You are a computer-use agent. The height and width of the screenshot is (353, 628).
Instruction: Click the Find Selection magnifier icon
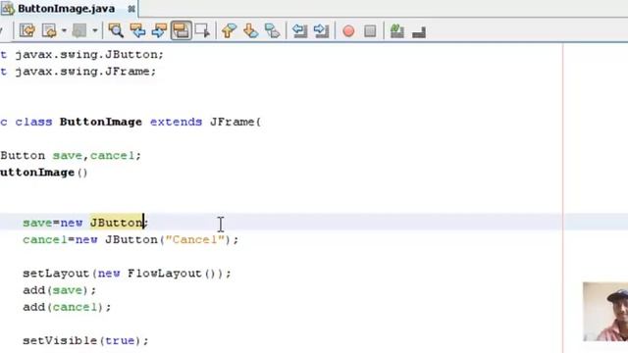116,30
